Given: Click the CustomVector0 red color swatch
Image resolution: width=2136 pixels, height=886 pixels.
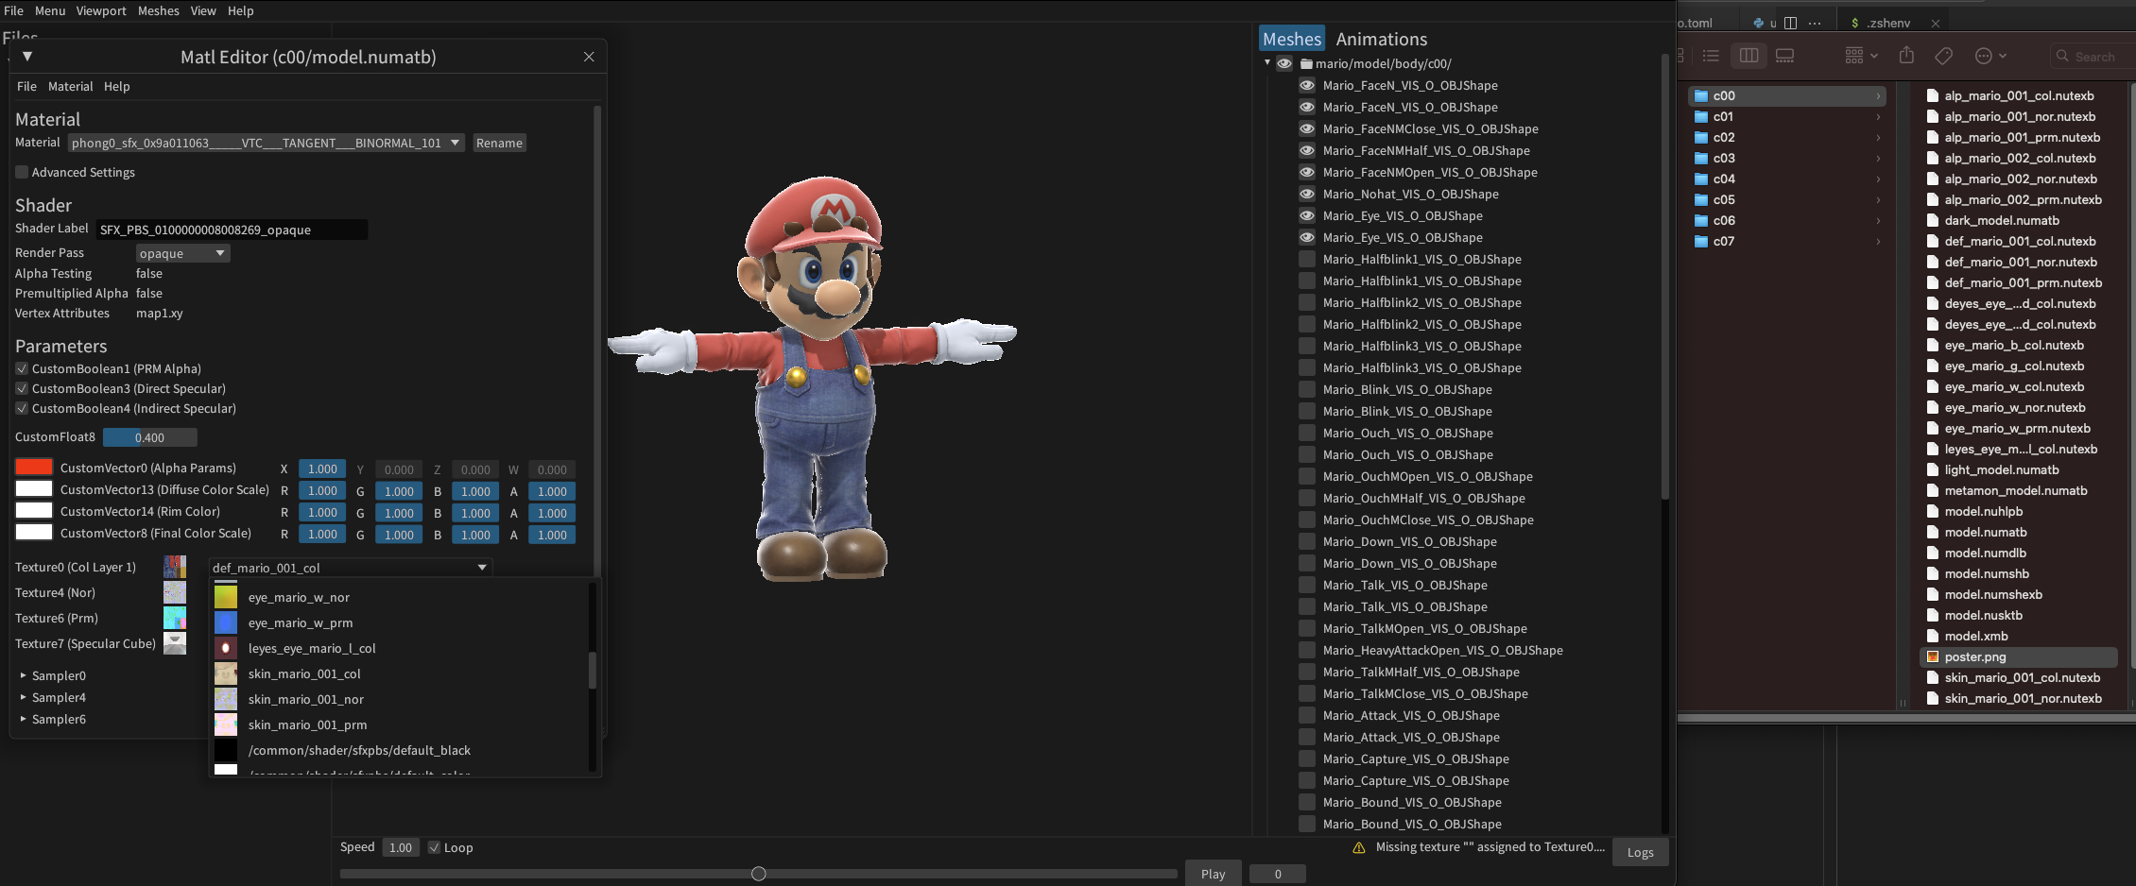Looking at the screenshot, I should click(33, 467).
